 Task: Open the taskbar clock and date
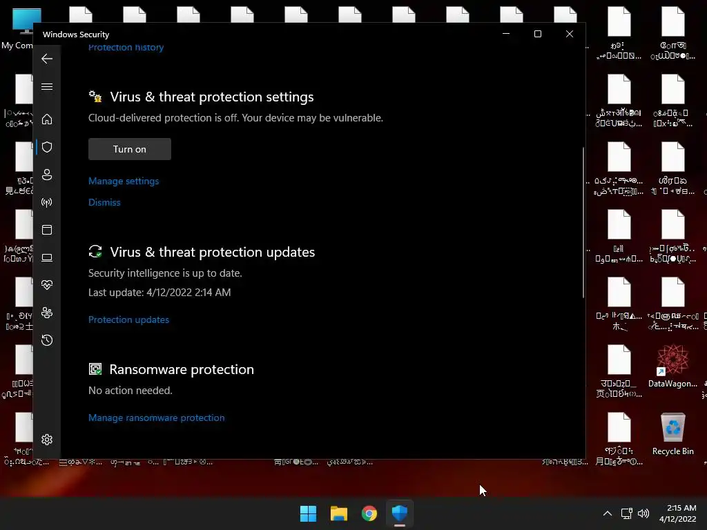(x=678, y=513)
